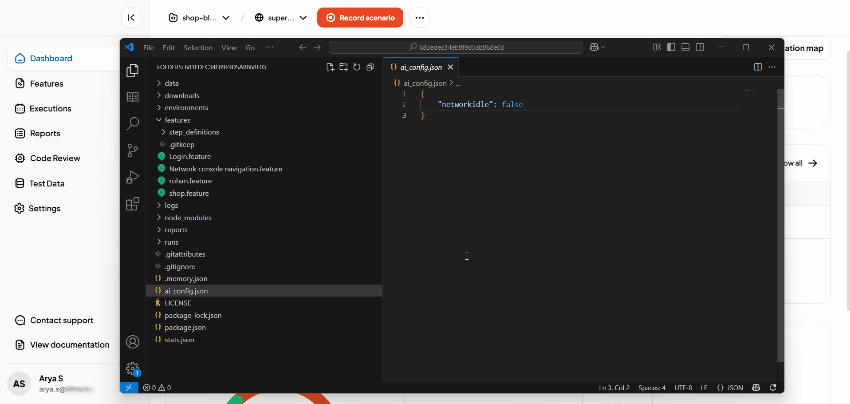Screen dimensions: 850x404
Task: Toggle the secondary sidebar visibility
Action: [700, 47]
